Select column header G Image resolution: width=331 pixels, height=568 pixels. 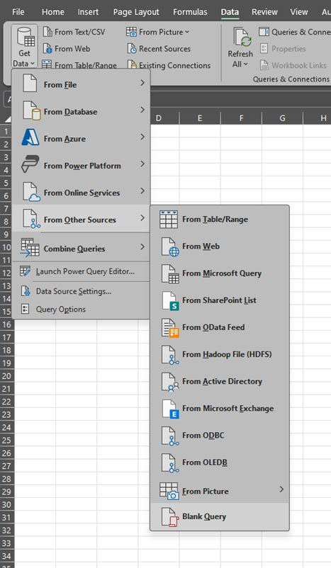tap(282, 118)
